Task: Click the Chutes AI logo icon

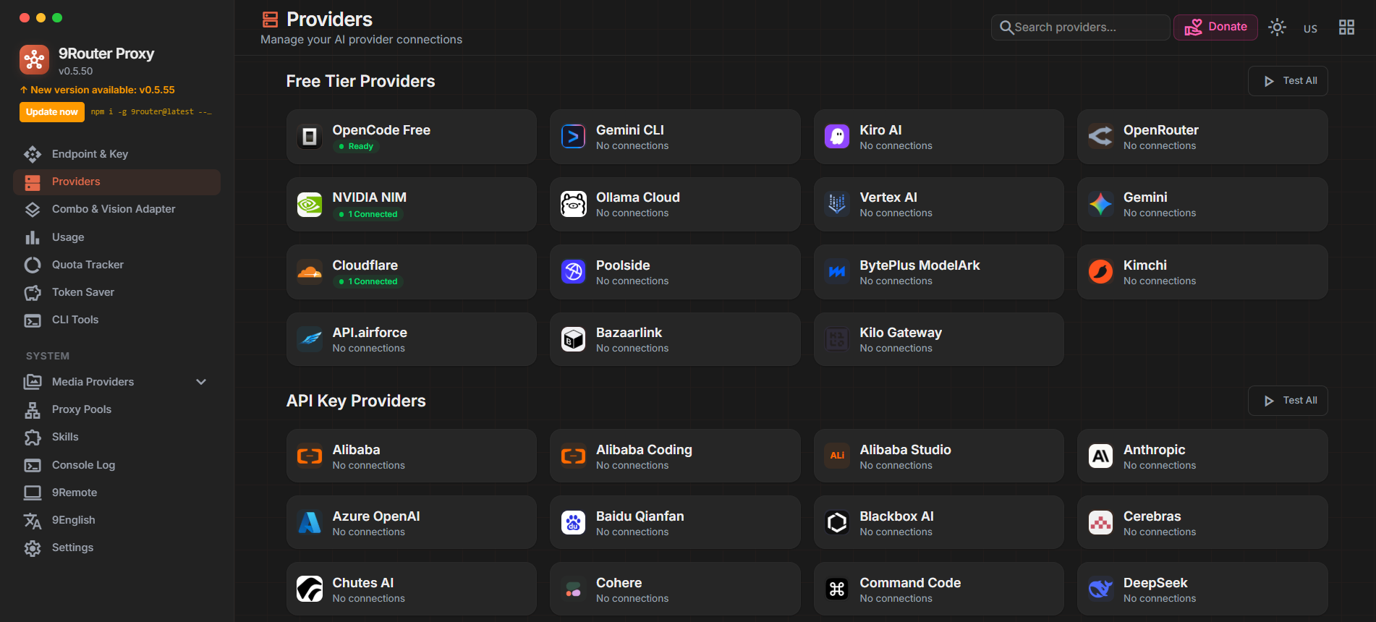Action: [x=310, y=589]
